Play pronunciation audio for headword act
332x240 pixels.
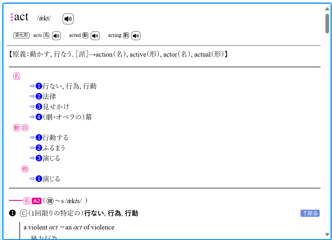pyautogui.click(x=68, y=19)
